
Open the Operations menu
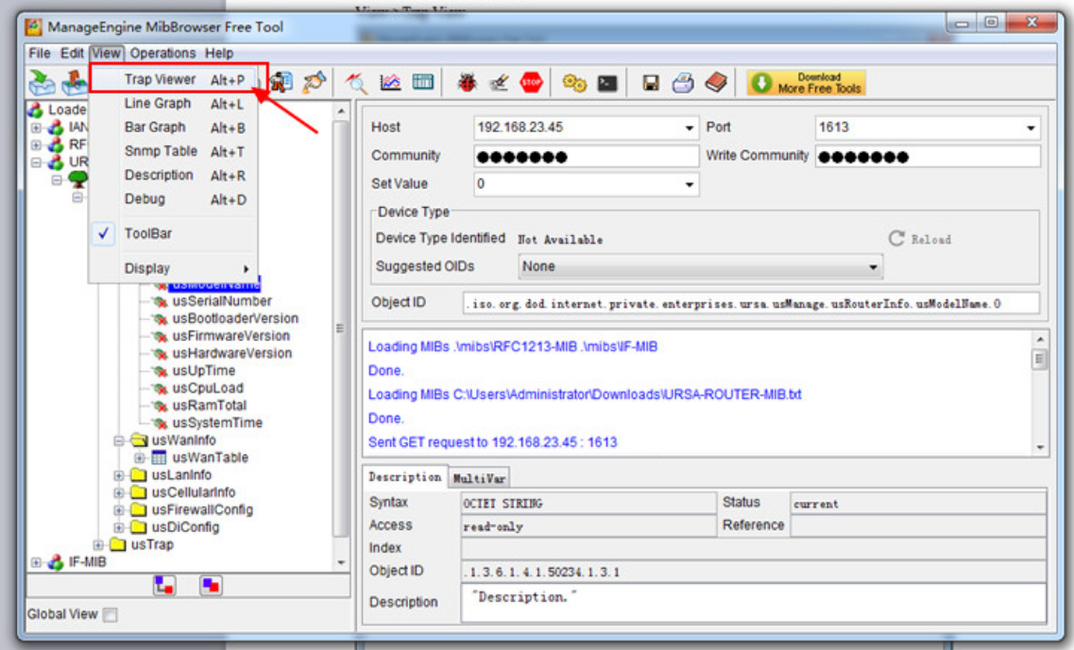pos(162,53)
